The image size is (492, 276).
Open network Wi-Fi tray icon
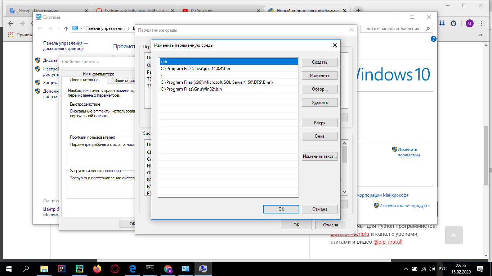[423, 268]
